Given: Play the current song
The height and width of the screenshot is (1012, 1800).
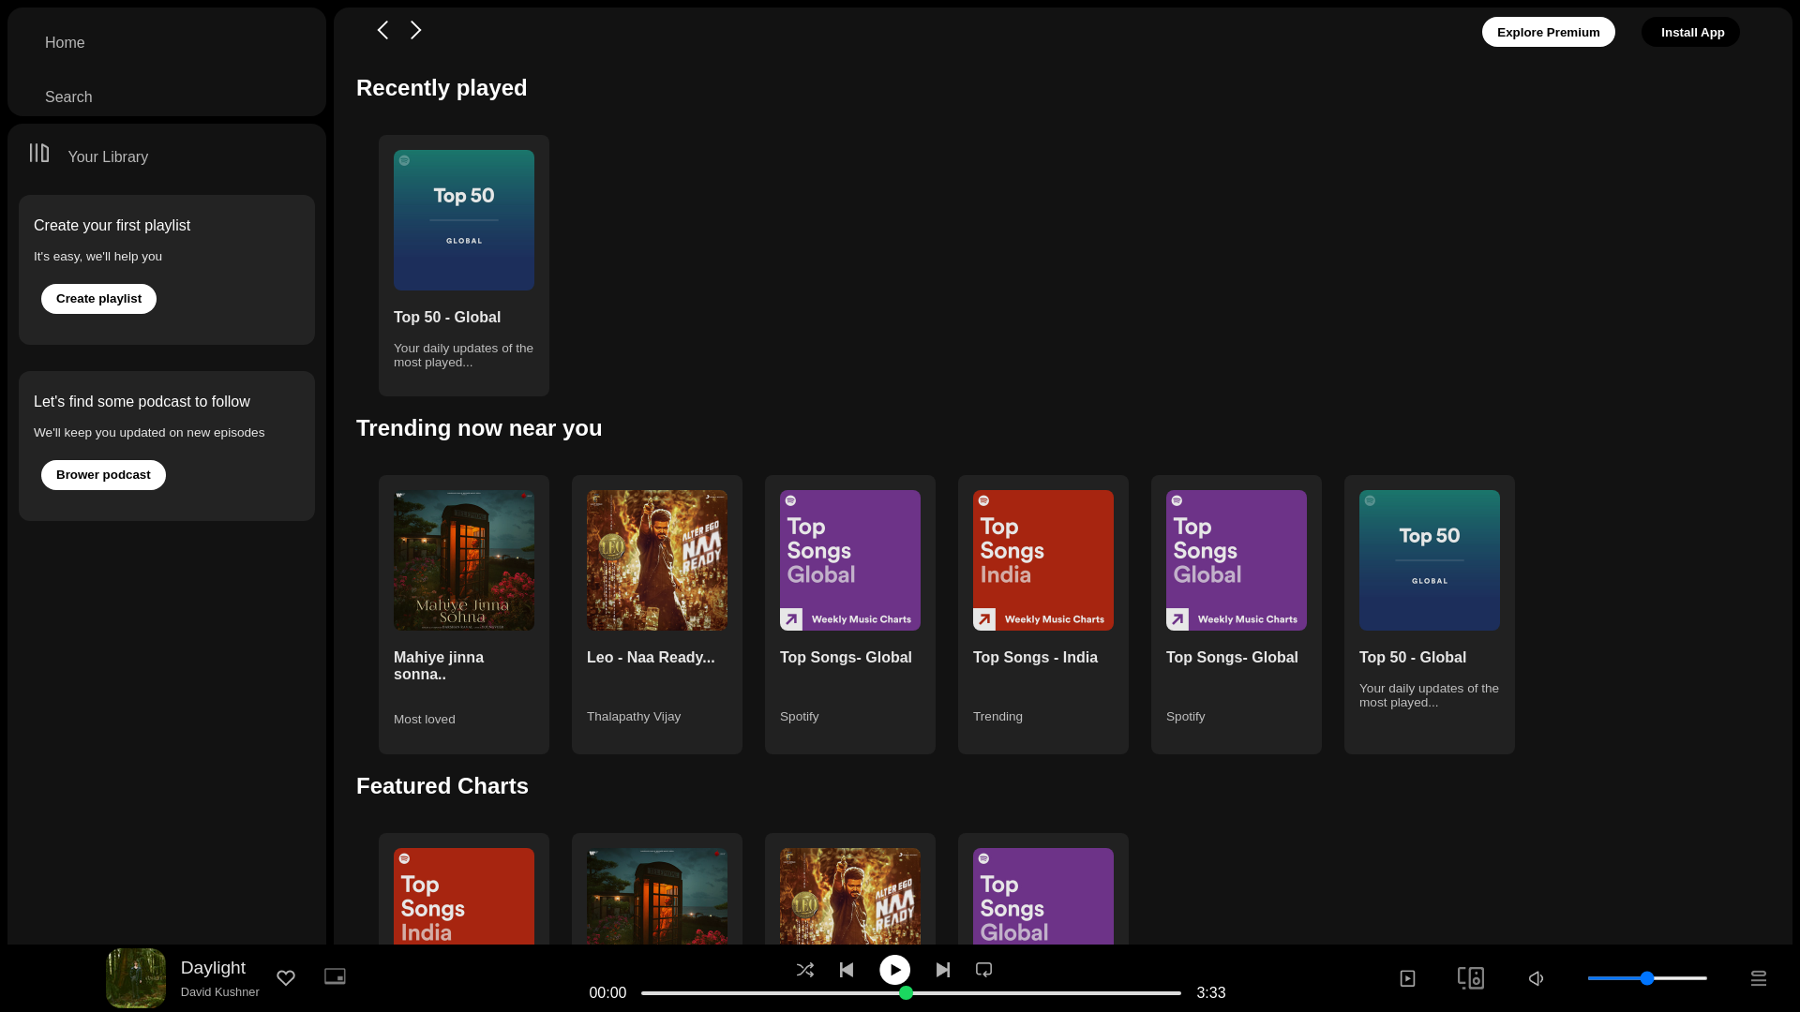Looking at the screenshot, I should (x=894, y=970).
